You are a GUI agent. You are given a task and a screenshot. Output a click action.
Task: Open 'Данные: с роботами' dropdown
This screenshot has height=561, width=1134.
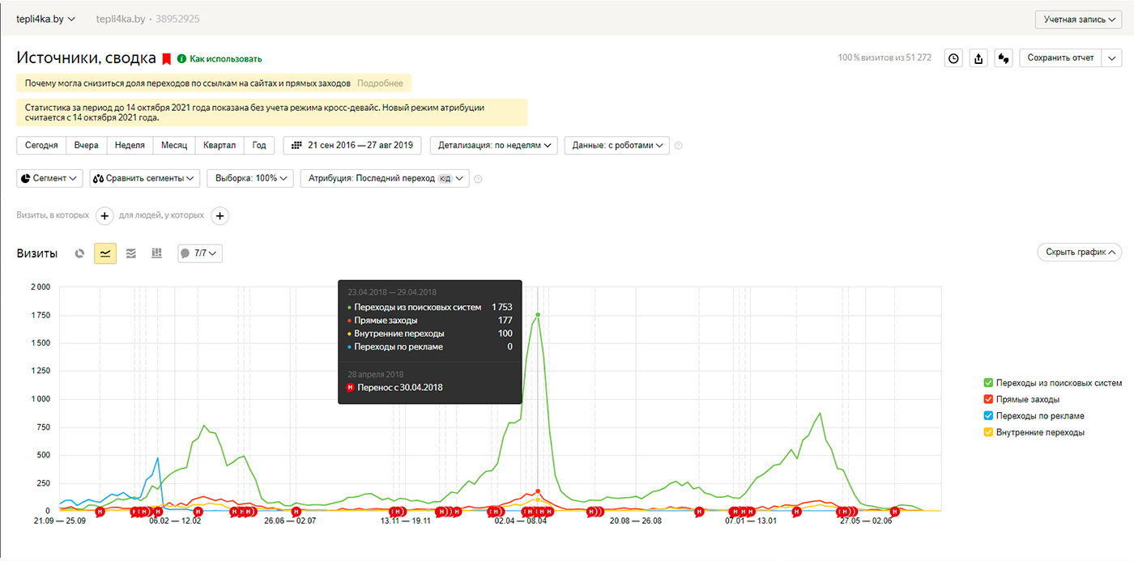(x=617, y=146)
